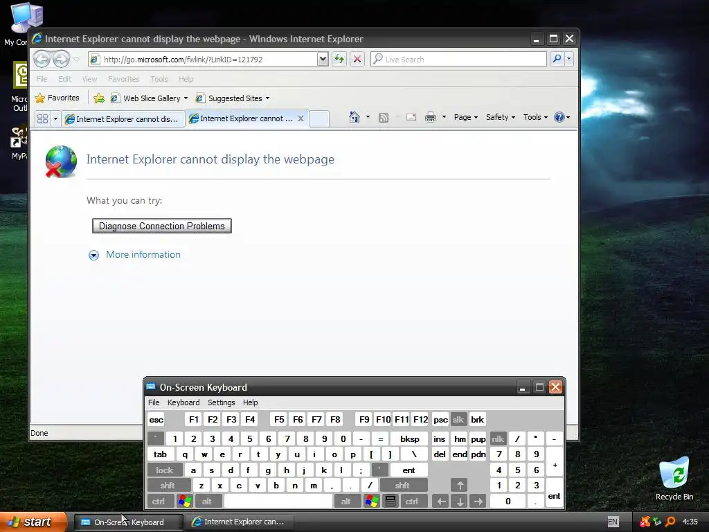The width and height of the screenshot is (709, 532).
Task: Toggle the caps lock key on keyboard
Action: click(165, 470)
